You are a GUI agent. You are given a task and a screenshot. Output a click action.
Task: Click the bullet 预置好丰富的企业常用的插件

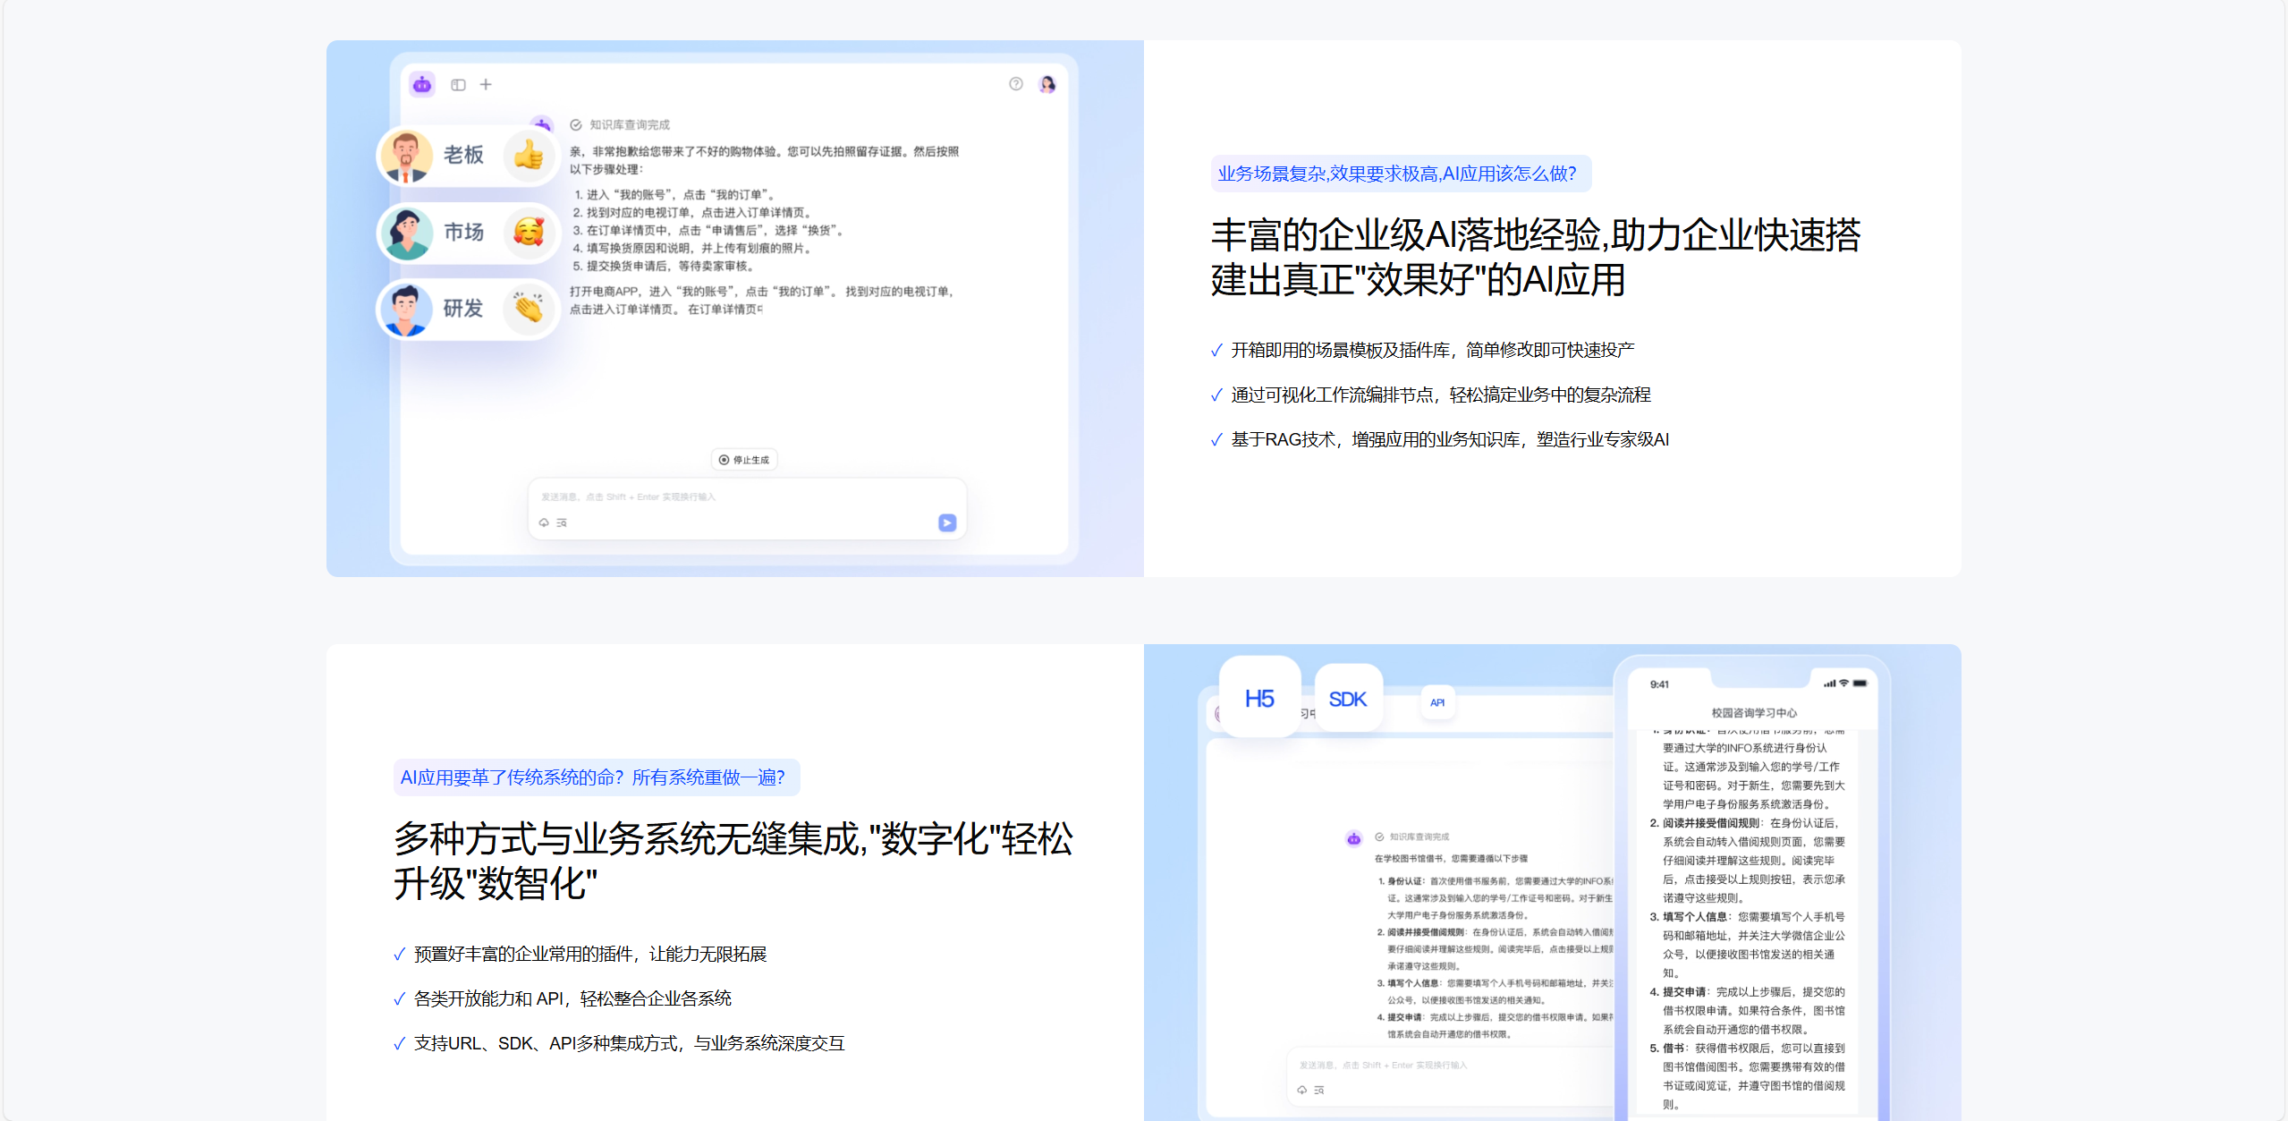[x=590, y=954]
